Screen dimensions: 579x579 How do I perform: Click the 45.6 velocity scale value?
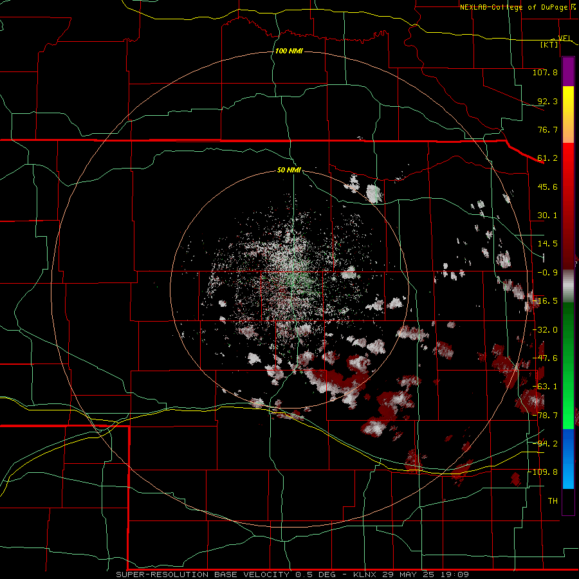(x=547, y=187)
